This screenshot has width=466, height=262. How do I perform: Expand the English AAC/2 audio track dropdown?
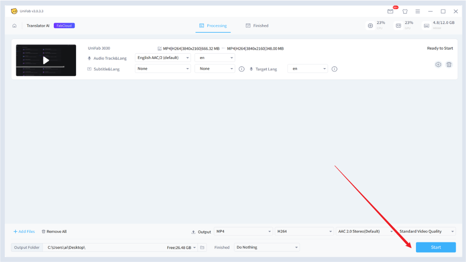[163, 58]
